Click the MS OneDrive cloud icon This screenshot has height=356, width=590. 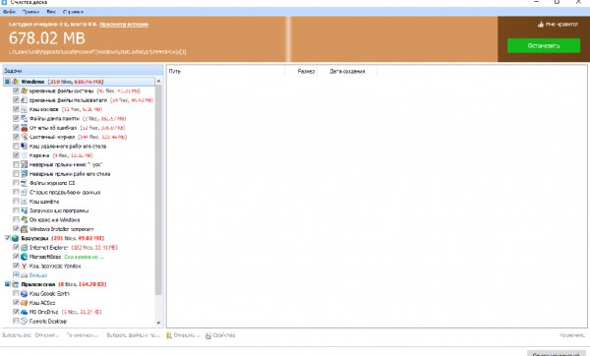tap(25, 312)
